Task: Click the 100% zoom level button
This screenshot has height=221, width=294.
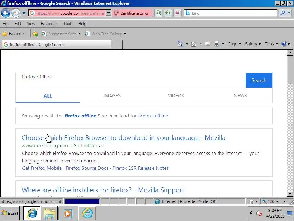Action: pyautogui.click(x=272, y=201)
